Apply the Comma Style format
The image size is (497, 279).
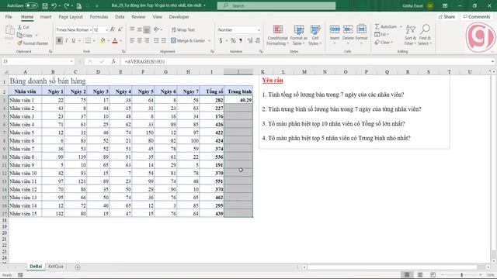click(241, 41)
